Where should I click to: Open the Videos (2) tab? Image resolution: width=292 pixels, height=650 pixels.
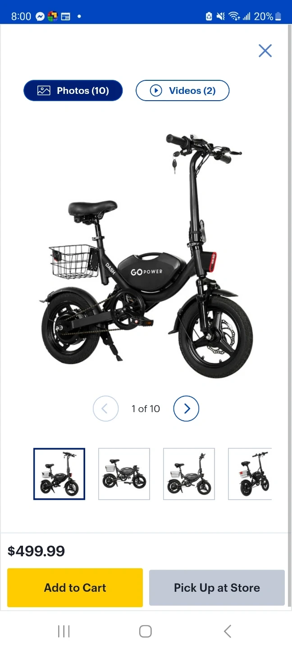click(x=182, y=91)
